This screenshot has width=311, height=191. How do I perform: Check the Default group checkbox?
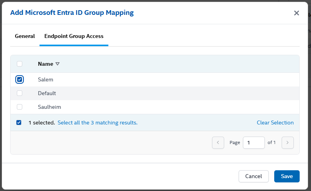click(x=20, y=93)
